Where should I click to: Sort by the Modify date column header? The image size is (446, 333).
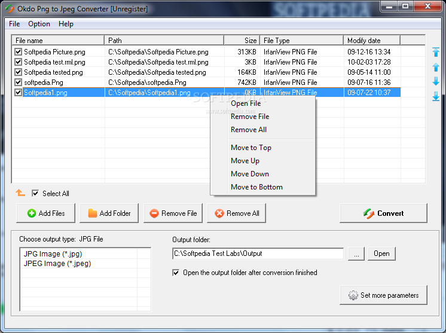[372, 41]
